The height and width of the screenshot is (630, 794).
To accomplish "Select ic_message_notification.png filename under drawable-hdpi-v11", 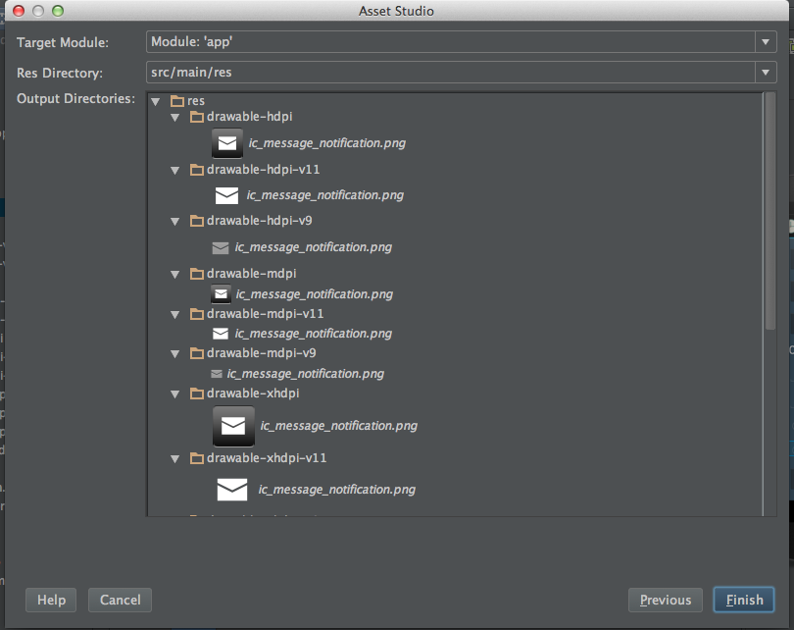I will 325,195.
